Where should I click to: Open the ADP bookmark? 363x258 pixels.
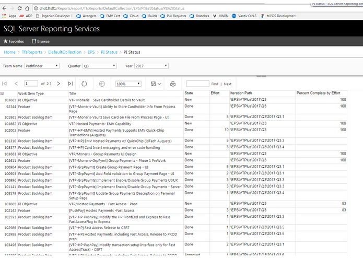(x=26, y=16)
